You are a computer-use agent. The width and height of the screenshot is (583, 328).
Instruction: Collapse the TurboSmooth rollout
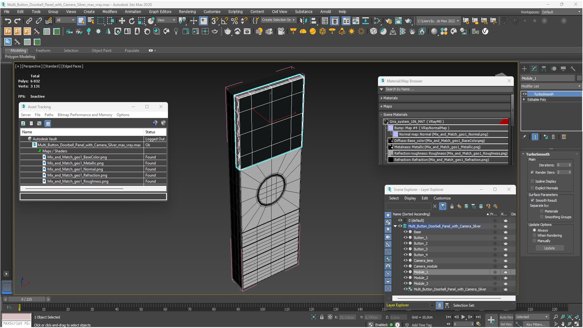click(x=523, y=154)
